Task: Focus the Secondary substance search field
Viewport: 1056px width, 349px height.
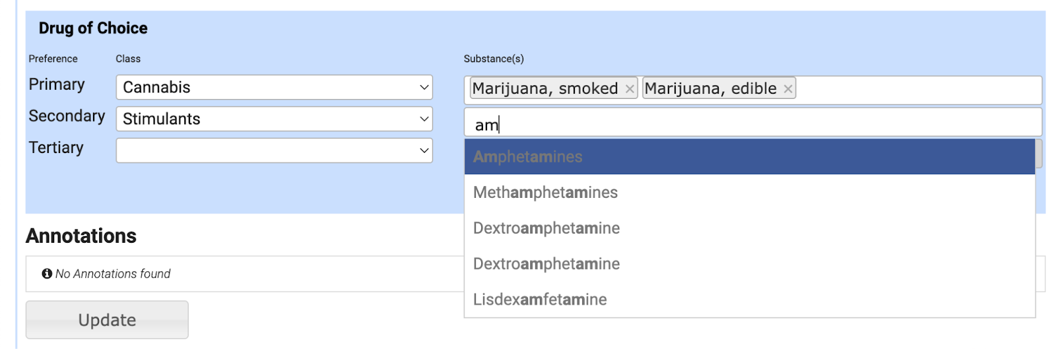Action: [752, 124]
